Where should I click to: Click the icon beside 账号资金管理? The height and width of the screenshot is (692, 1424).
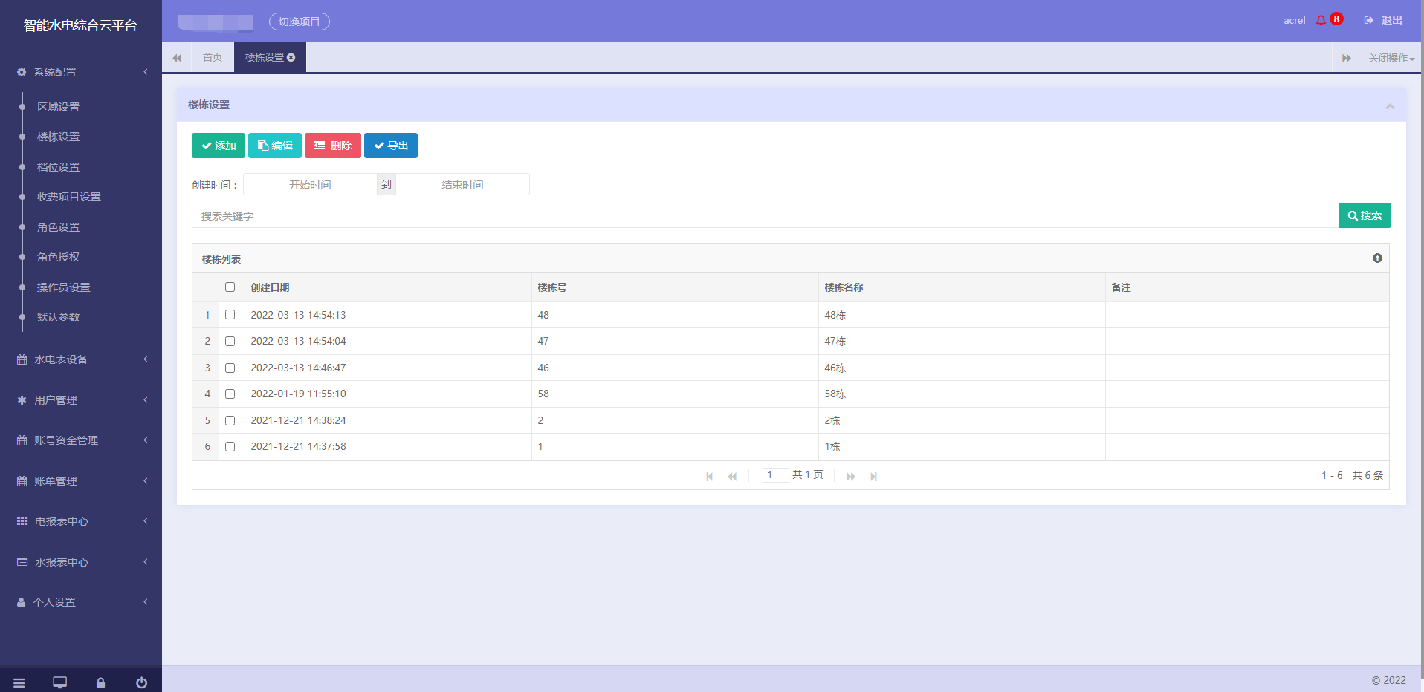[x=22, y=440]
